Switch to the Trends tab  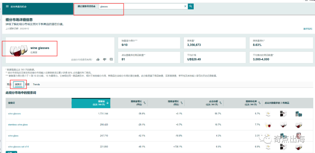[x=36, y=84]
